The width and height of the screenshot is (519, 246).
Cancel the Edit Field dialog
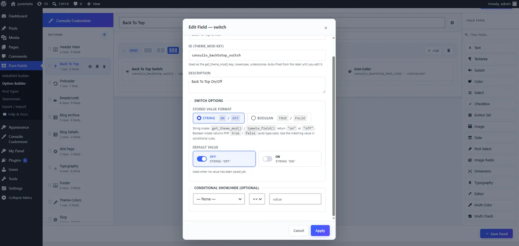298,230
